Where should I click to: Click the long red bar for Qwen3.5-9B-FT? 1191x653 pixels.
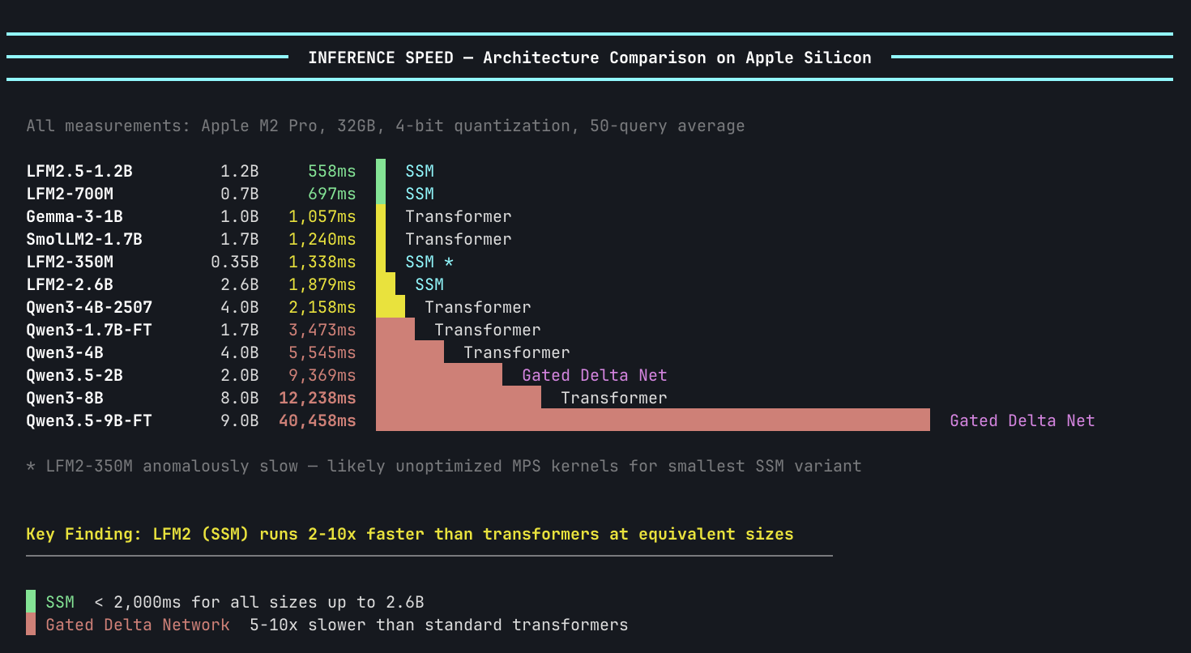(653, 420)
